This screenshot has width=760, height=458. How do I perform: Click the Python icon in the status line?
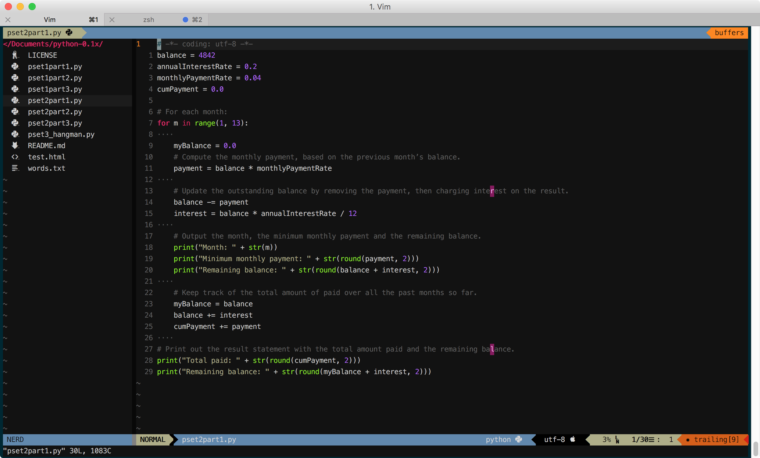(x=519, y=439)
